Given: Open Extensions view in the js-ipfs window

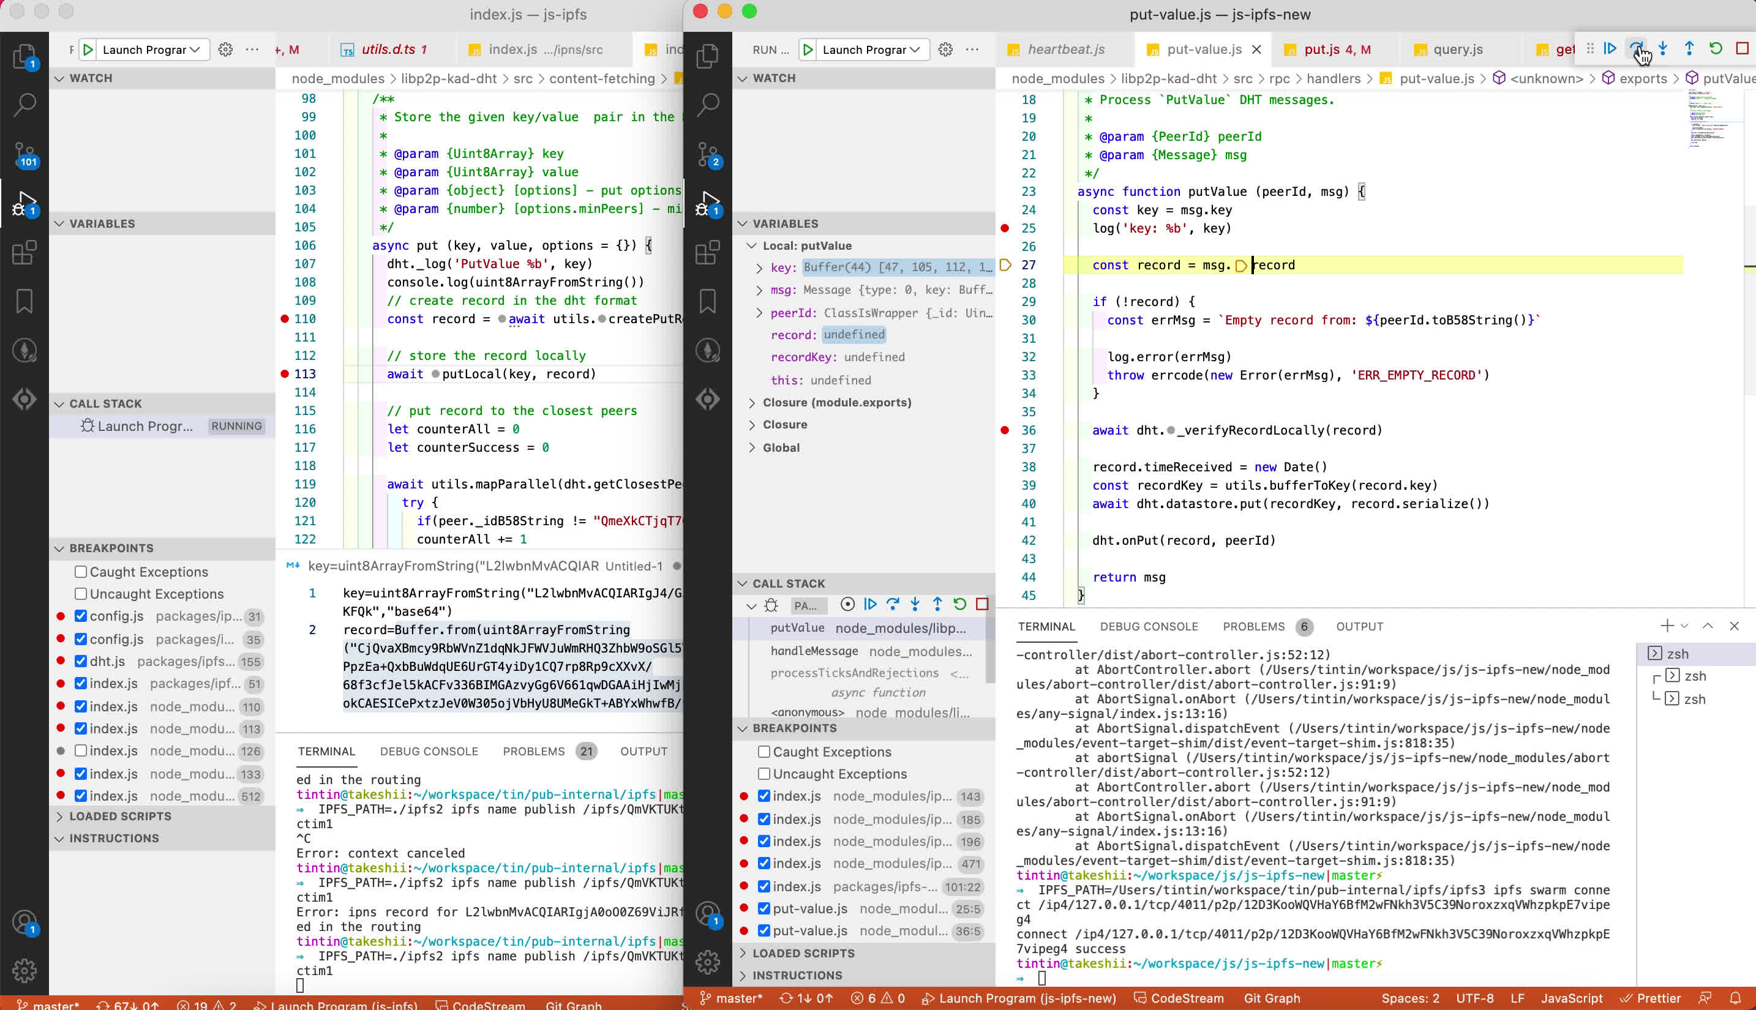Looking at the screenshot, I should 24,252.
